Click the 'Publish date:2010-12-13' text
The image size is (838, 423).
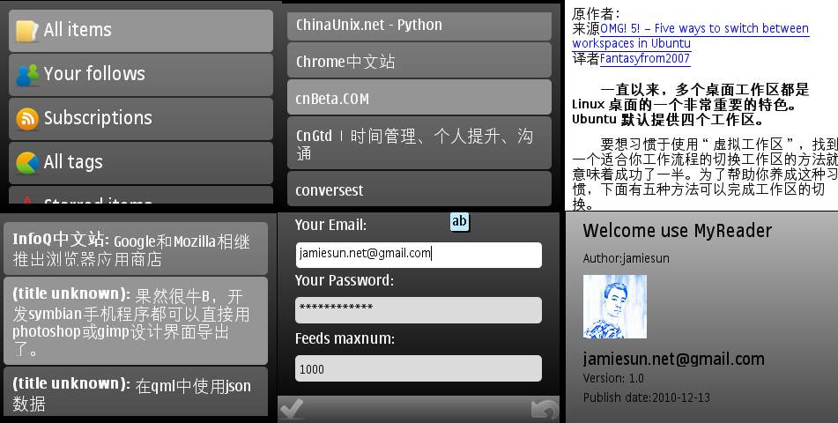[x=646, y=397]
